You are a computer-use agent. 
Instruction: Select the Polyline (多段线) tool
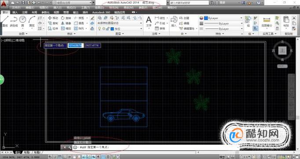tap(14, 22)
